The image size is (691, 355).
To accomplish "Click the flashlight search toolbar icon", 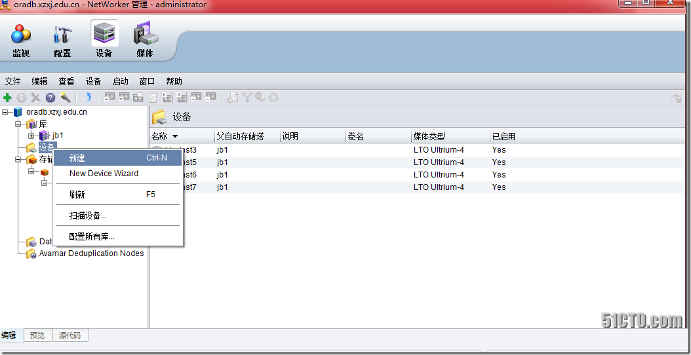I will 65,98.
